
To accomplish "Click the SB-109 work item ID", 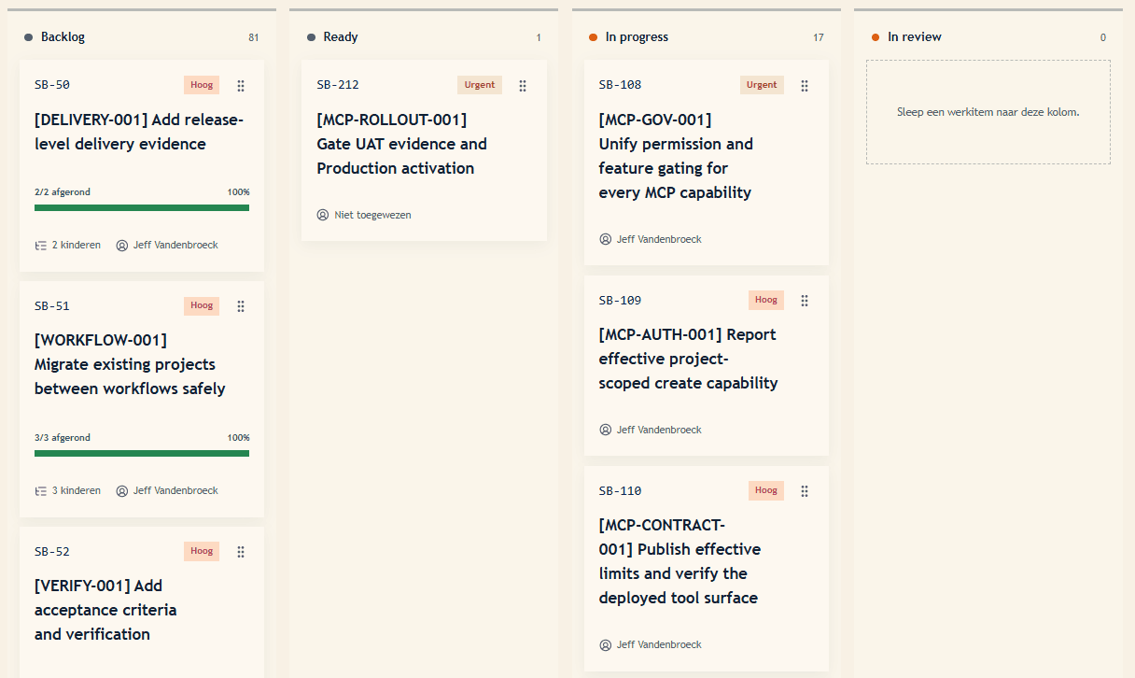I will 621,301.
